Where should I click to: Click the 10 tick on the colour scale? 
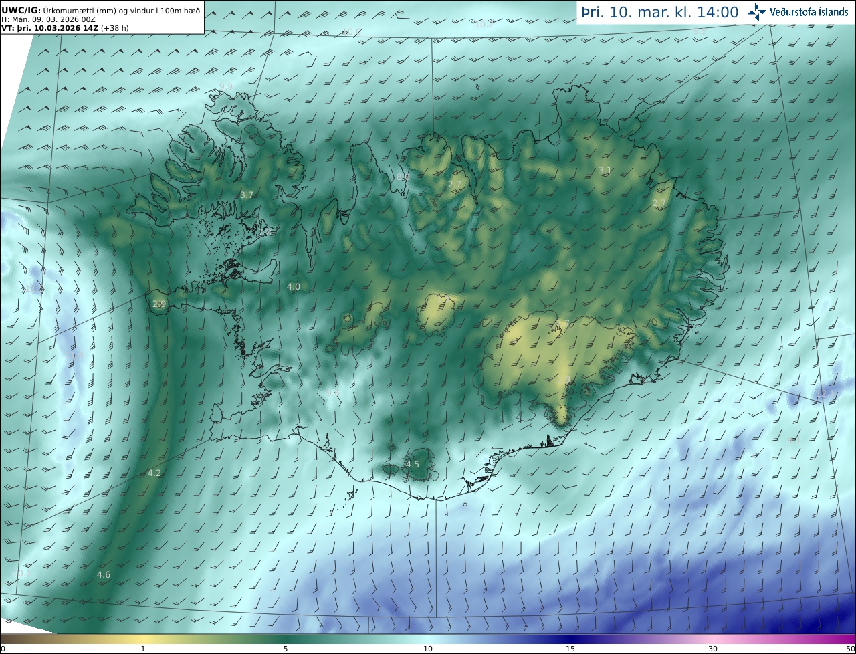pos(428,649)
